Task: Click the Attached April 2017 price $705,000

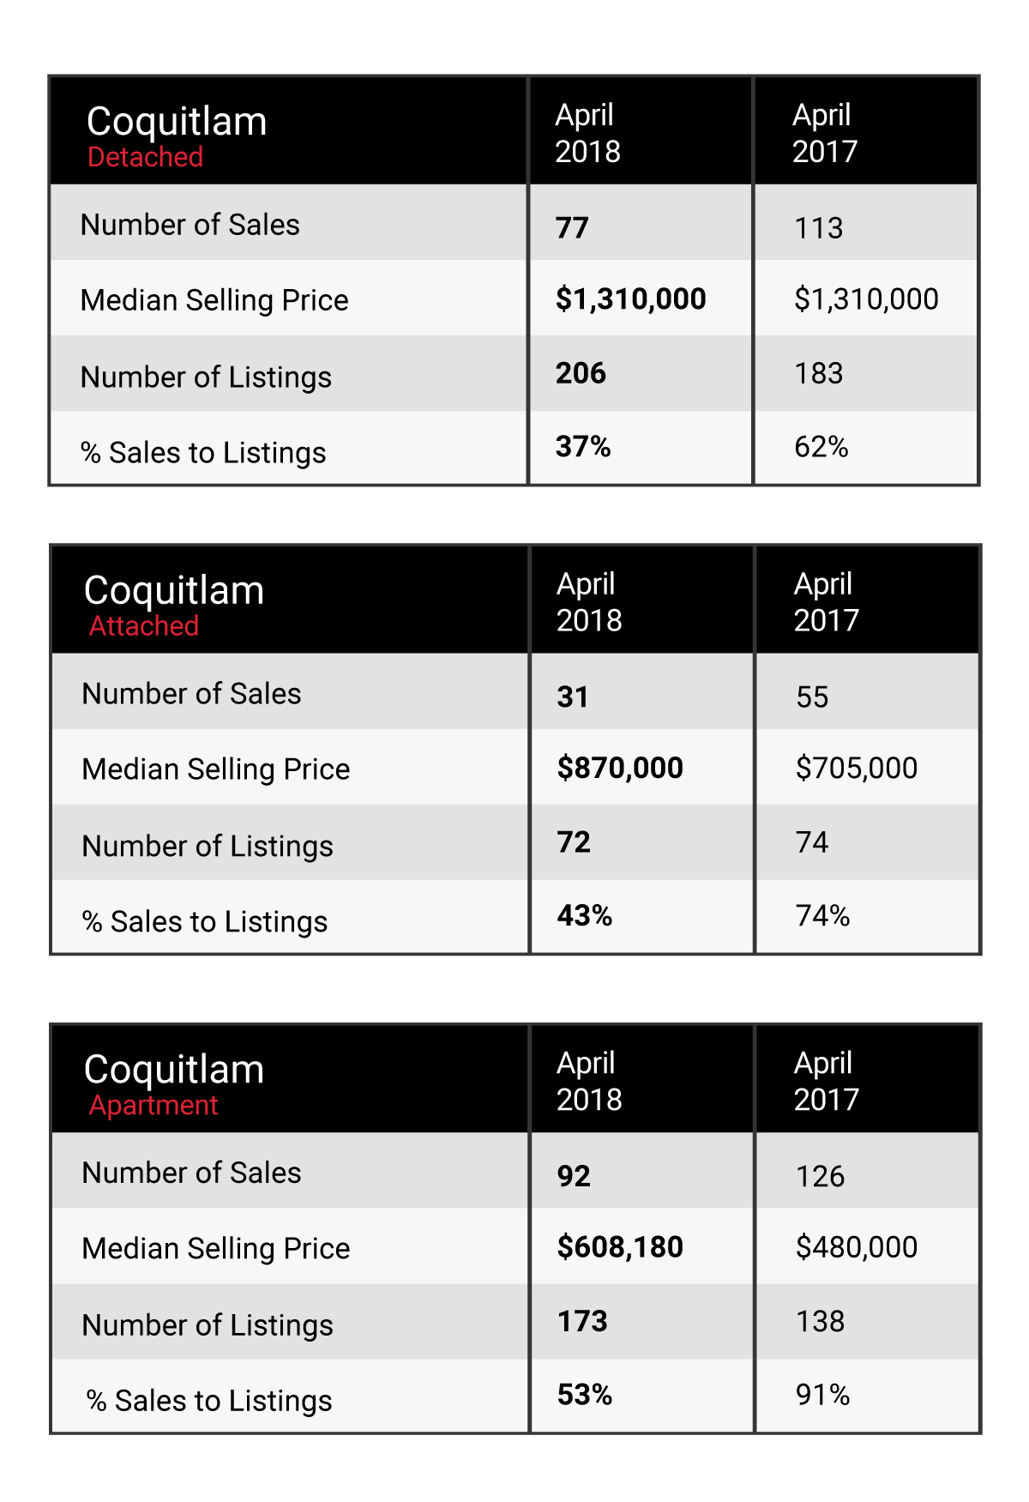Action: pos(857,768)
